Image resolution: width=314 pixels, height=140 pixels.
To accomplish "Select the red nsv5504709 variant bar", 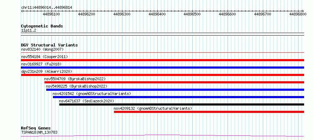I will coord(174,82).
